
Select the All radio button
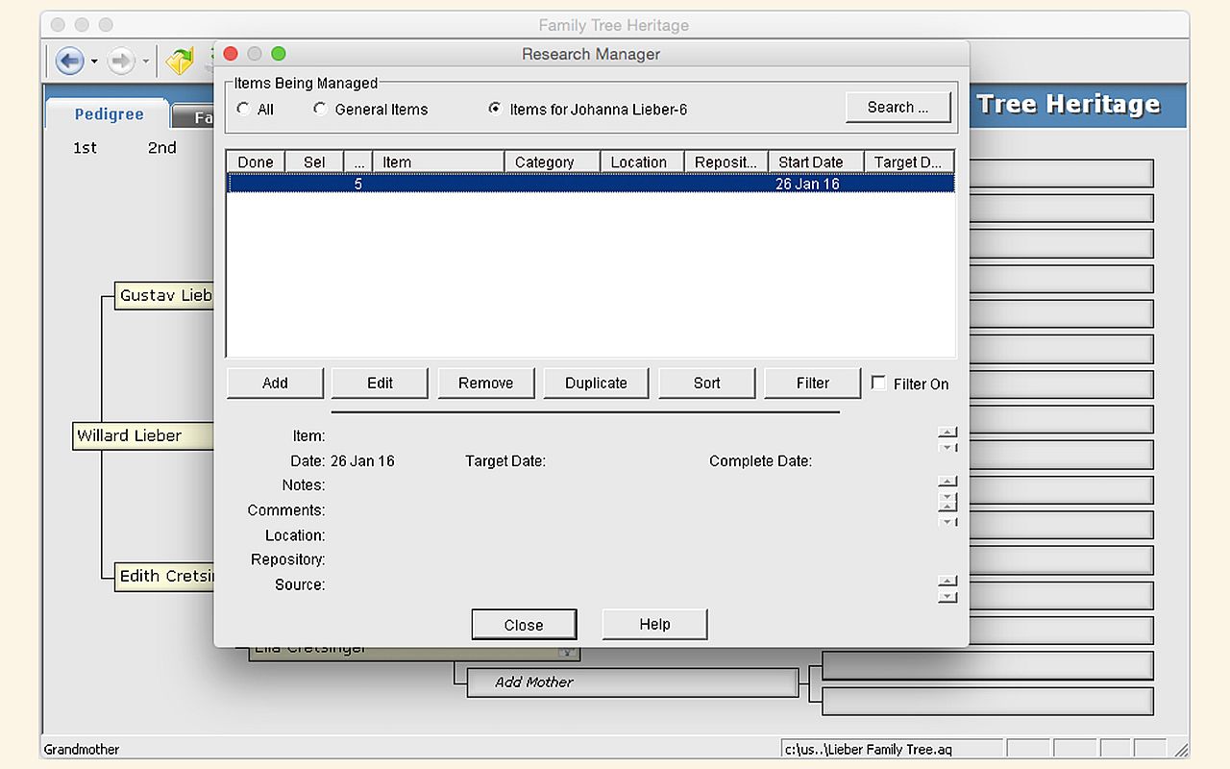point(243,110)
